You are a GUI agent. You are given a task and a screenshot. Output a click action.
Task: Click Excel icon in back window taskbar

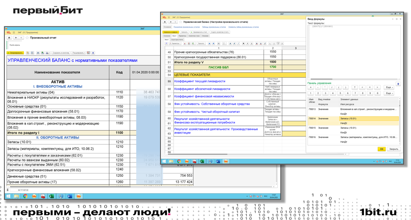point(51,196)
